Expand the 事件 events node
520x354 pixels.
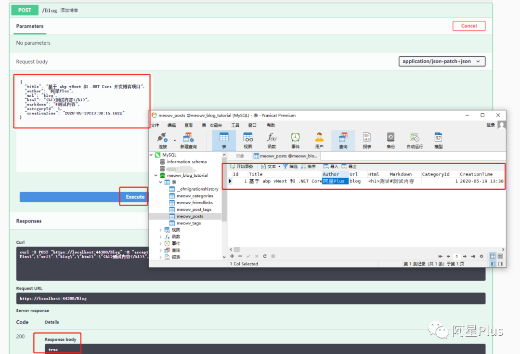click(160, 243)
